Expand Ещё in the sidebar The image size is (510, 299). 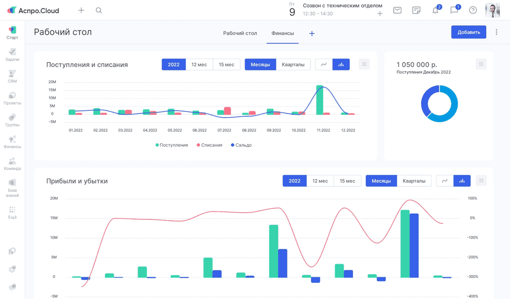12,212
